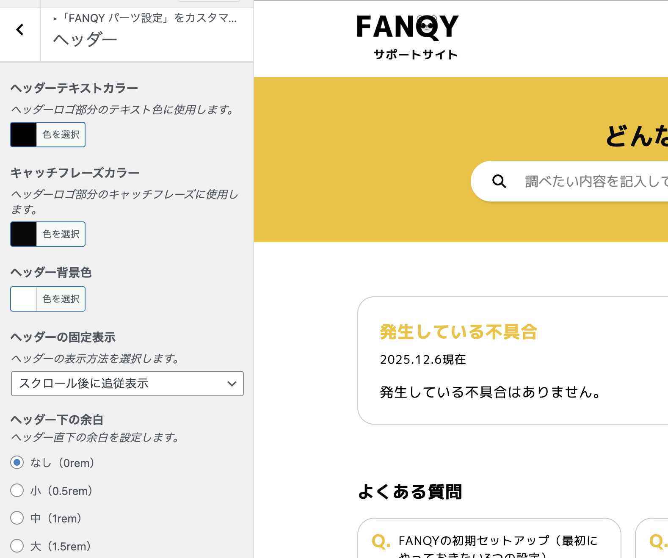Screen dimensions: 668x558
Task: Click サポートサイト tagline under logo
Action: (x=416, y=55)
